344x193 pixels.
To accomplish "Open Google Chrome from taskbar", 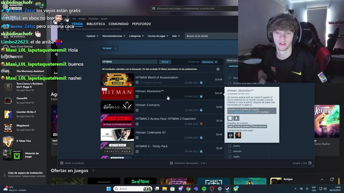I will (x=188, y=189).
